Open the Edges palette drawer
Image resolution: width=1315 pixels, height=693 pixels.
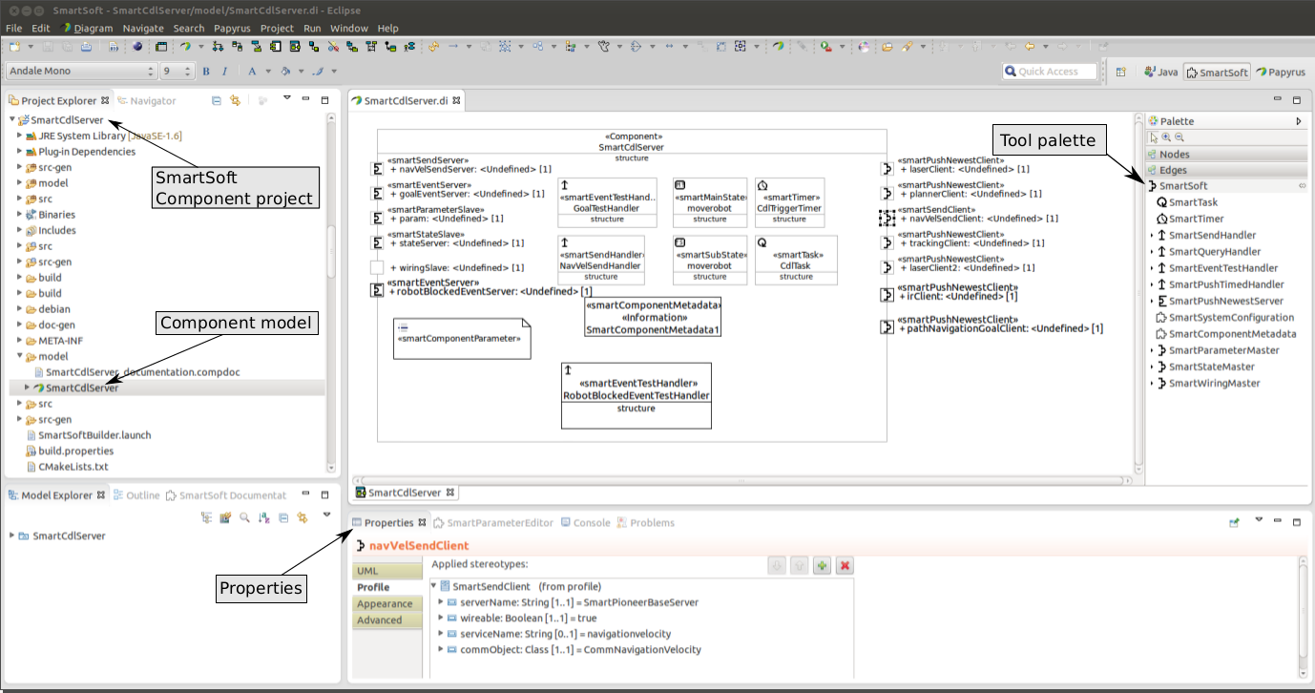click(1225, 170)
